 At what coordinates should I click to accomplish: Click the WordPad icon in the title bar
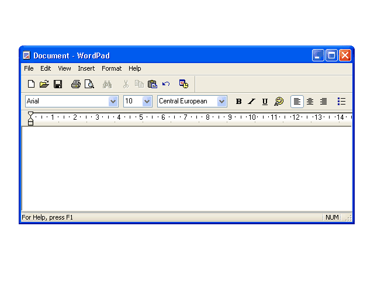[x=26, y=55]
